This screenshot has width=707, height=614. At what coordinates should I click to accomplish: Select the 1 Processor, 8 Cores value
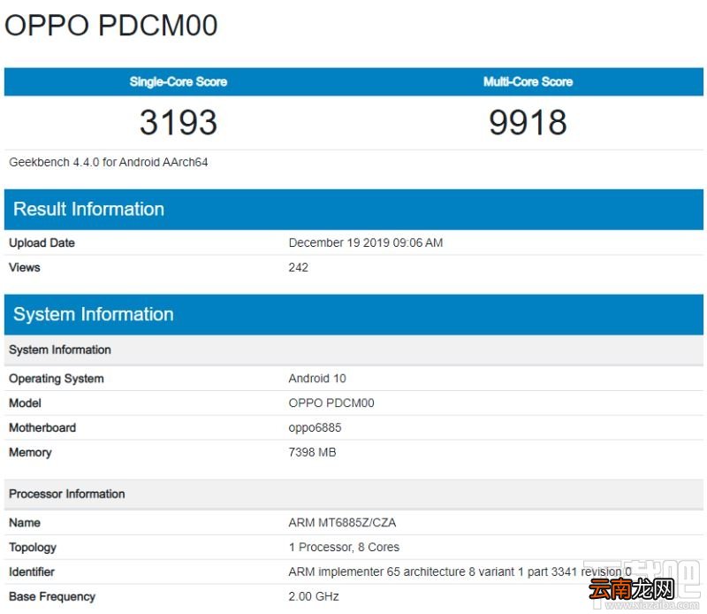344,547
